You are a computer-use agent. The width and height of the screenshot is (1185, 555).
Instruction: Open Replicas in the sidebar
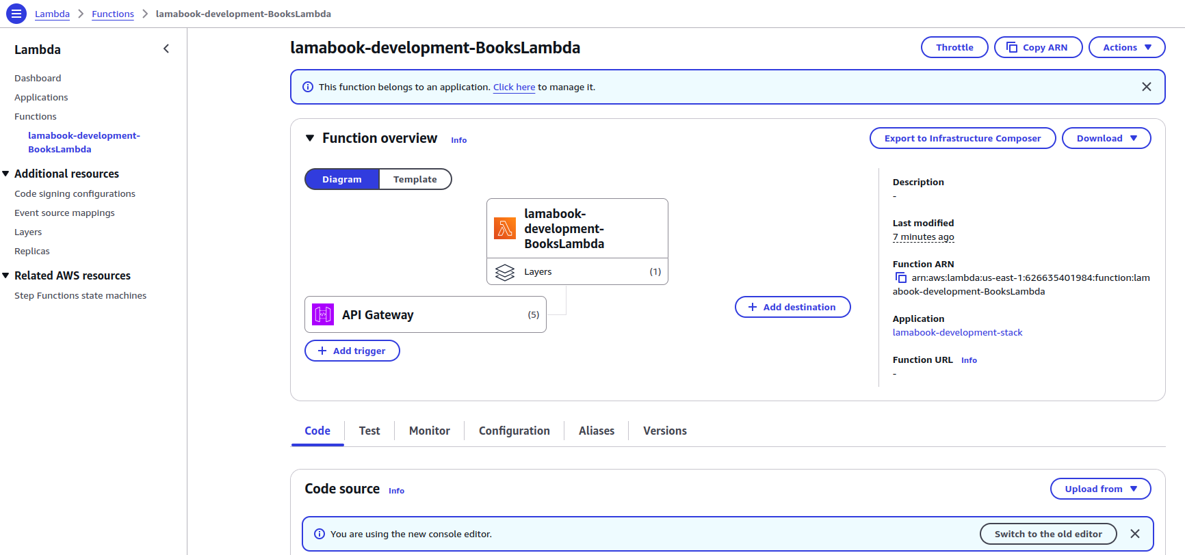click(x=32, y=251)
